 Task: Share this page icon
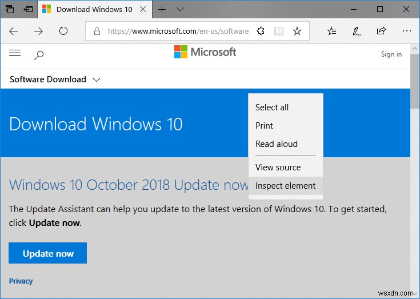click(x=381, y=31)
